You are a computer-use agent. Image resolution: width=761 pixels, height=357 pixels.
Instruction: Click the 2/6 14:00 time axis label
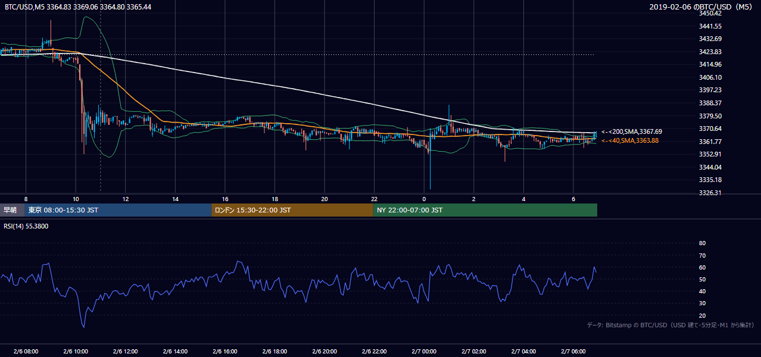(175, 352)
